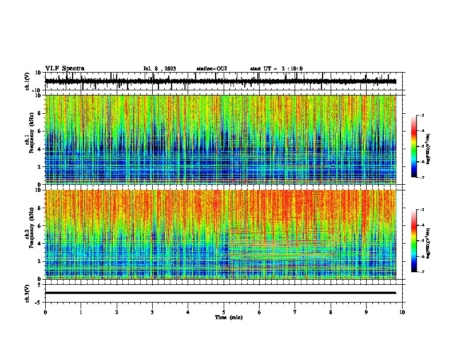
Task: Click the time-axis tick label "2"
Action: [x=117, y=312]
